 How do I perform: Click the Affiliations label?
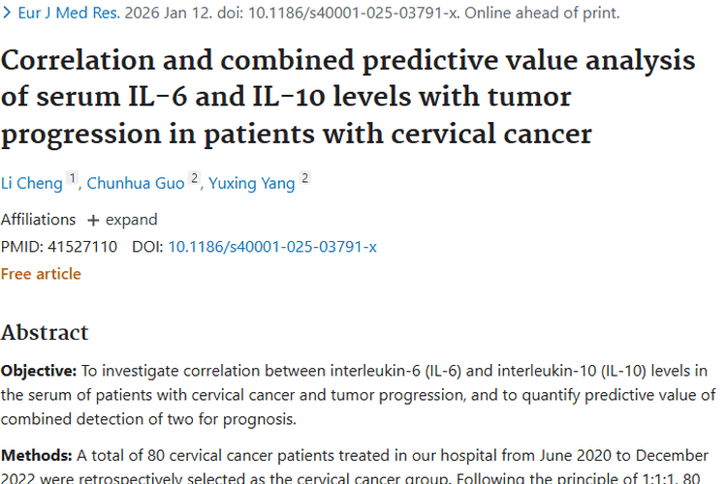38,220
